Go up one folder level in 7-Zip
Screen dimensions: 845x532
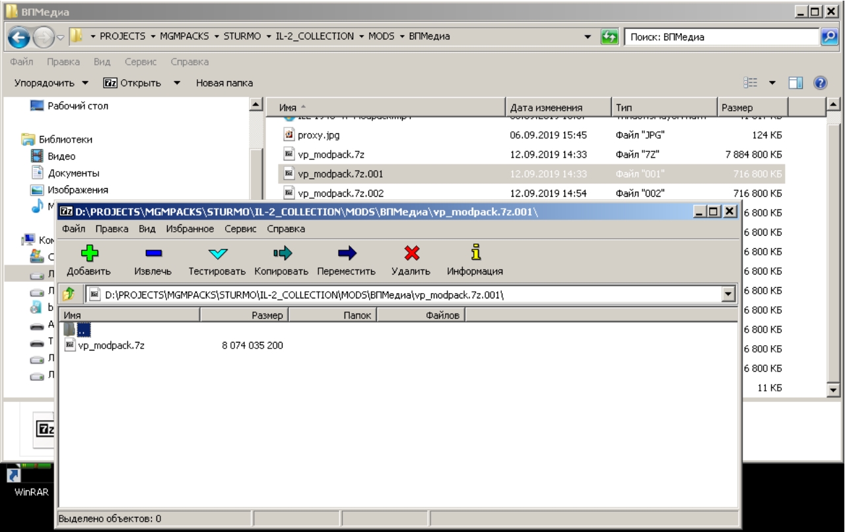click(x=69, y=294)
